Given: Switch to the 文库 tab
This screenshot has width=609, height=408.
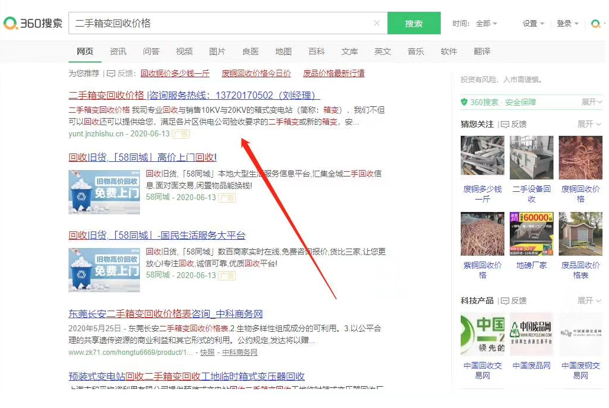Looking at the screenshot, I should pyautogui.click(x=350, y=51).
